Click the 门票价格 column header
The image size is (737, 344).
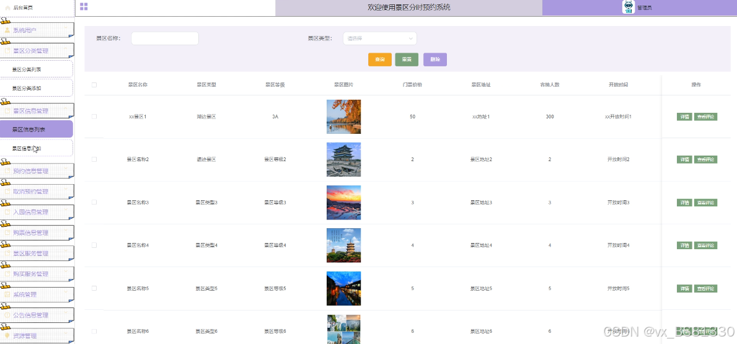412,85
